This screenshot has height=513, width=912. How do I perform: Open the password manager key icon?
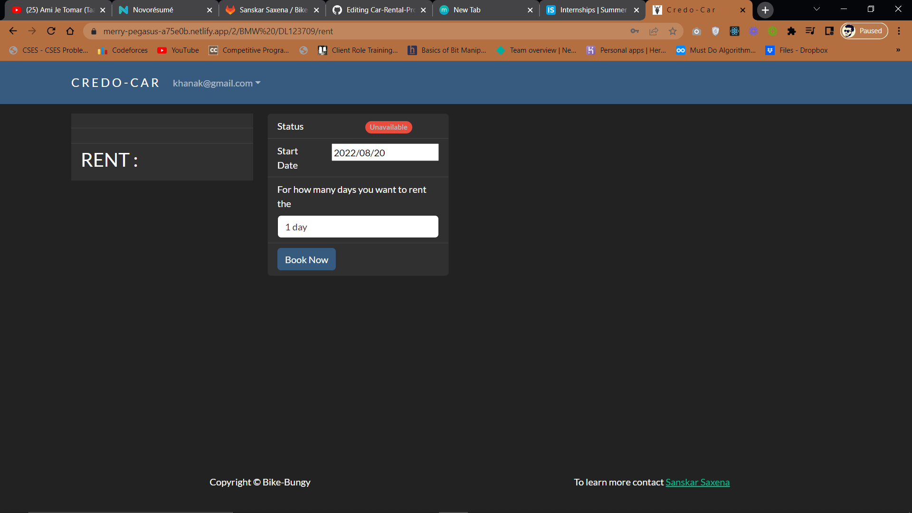[635, 31]
